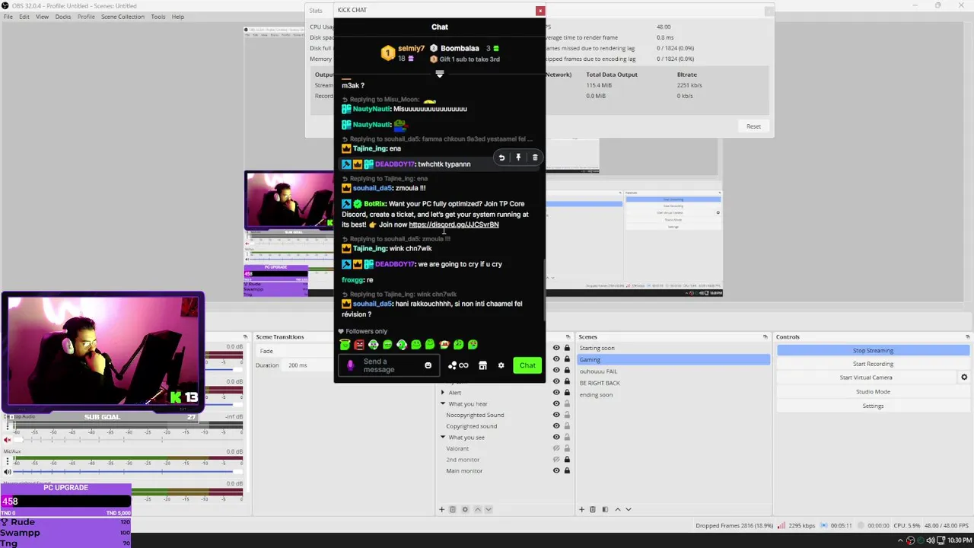This screenshot has width=974, height=548.
Task: Collapse the chat leaderboard arrow
Action: [x=439, y=74]
